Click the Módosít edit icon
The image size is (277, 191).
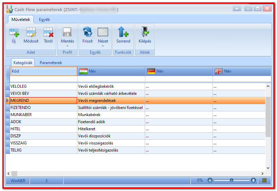click(x=31, y=32)
